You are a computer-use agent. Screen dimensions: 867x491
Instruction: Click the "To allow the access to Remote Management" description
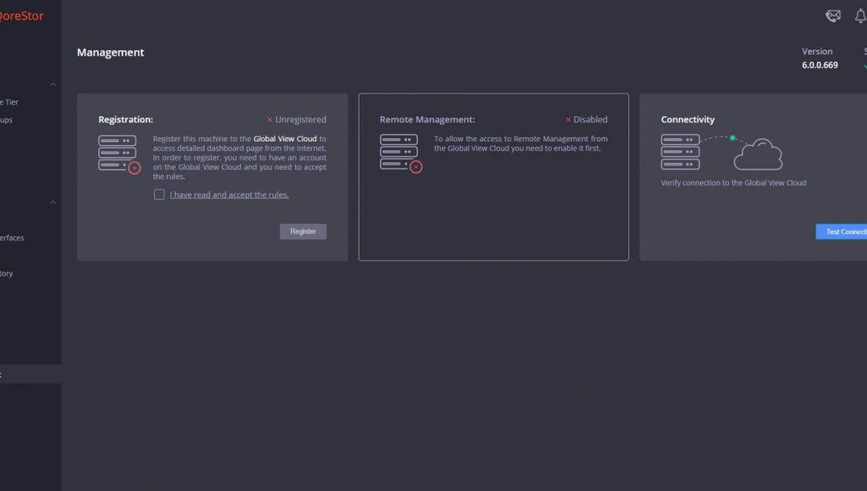[x=521, y=144]
